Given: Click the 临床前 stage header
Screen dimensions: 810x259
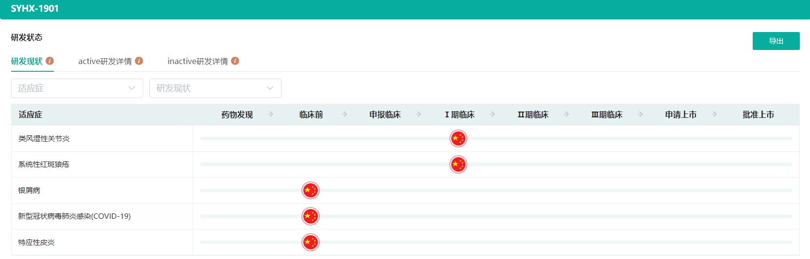Looking at the screenshot, I should pyautogui.click(x=311, y=114).
